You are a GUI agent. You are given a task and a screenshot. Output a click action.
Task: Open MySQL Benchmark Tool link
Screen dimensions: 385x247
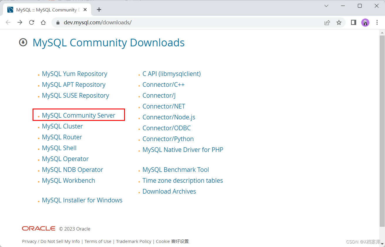tap(176, 170)
